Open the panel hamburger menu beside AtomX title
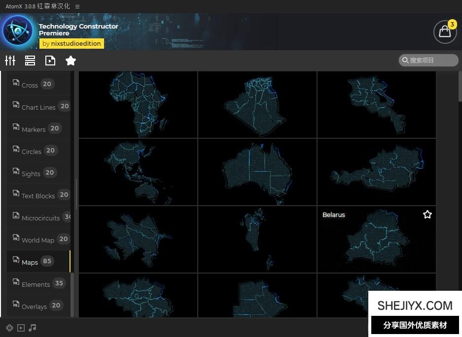 (x=77, y=6)
